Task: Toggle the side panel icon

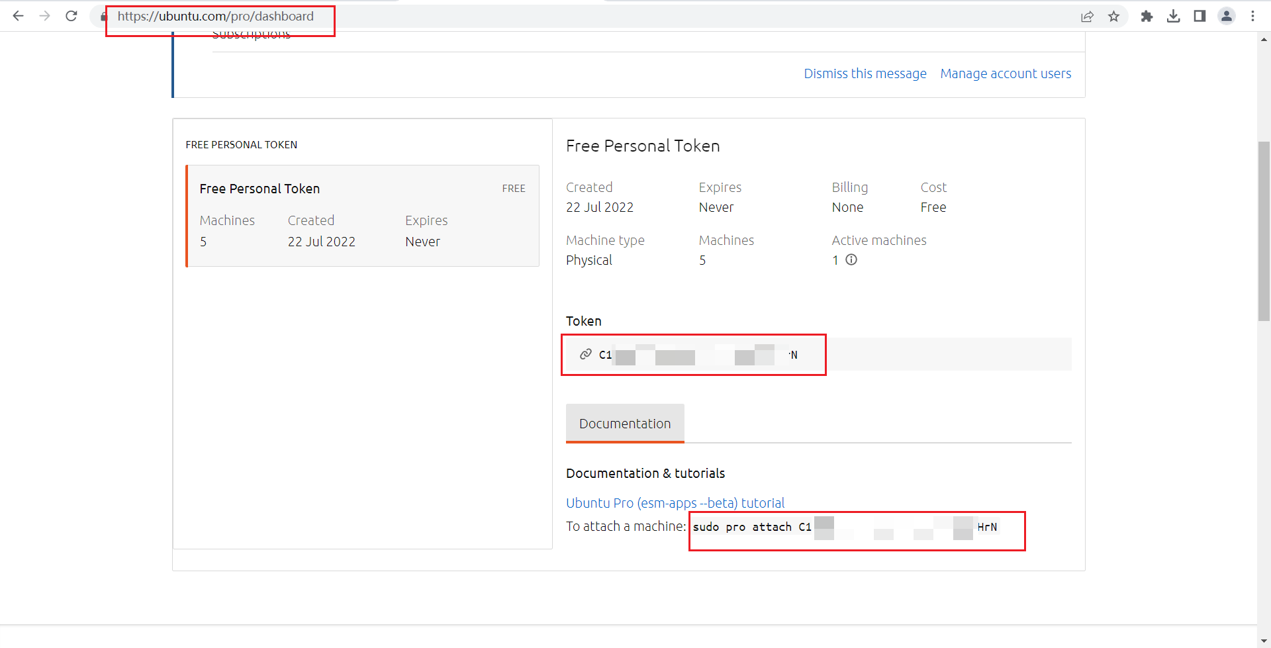Action: tap(1200, 17)
